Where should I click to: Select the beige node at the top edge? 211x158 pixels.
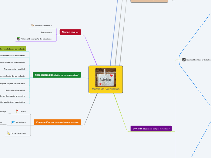click(149, 1)
